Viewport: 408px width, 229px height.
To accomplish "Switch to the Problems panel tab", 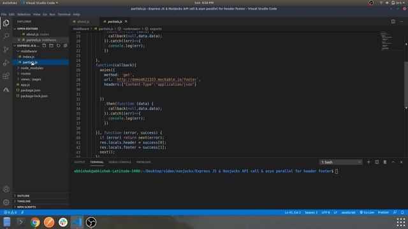I will (143, 162).
